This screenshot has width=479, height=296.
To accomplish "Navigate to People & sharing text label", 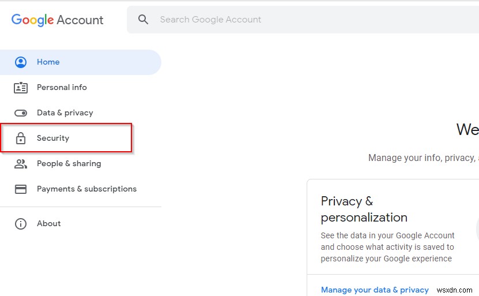I will (x=69, y=164).
